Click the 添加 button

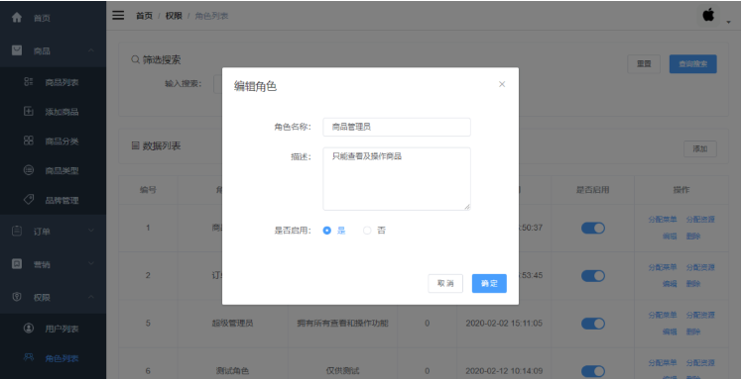700,148
